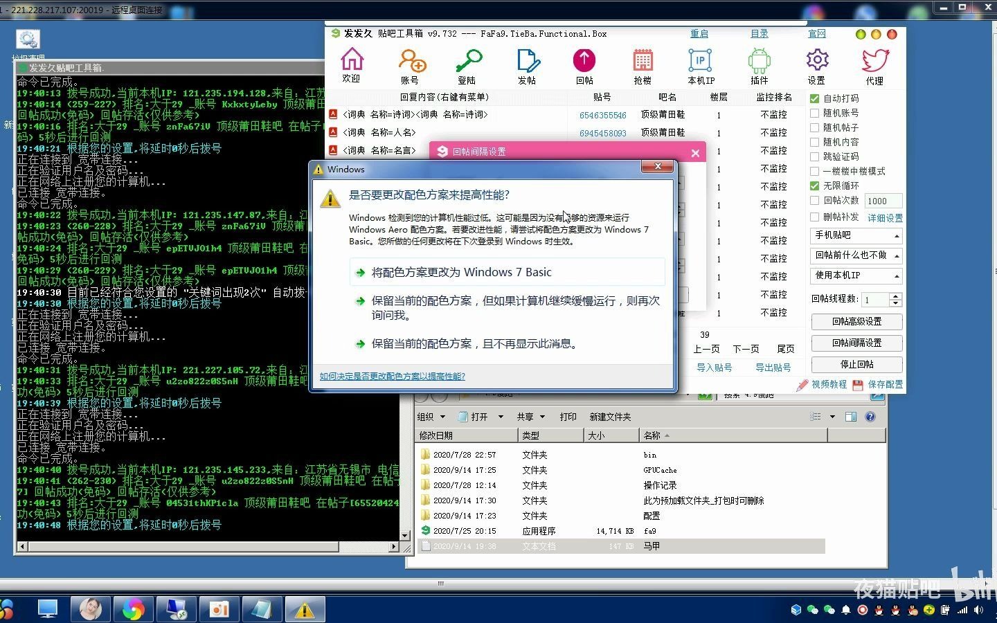The image size is (997, 623).
Task: Click the 详细设置 link
Action: (x=886, y=217)
